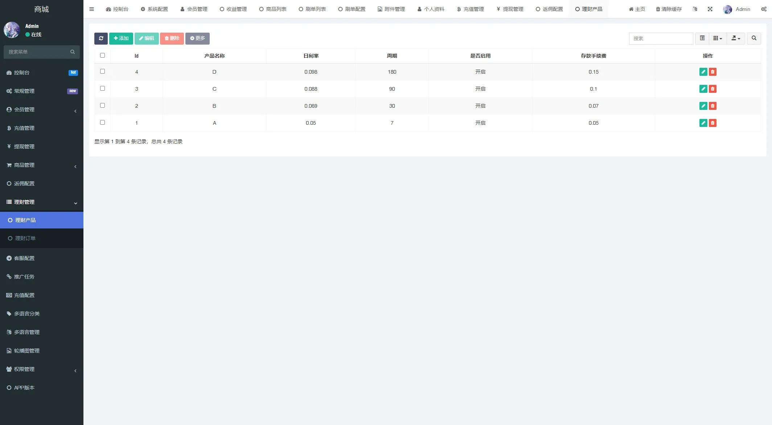
Task: Open 理财订单 in the sidebar submenu
Action: (25, 238)
